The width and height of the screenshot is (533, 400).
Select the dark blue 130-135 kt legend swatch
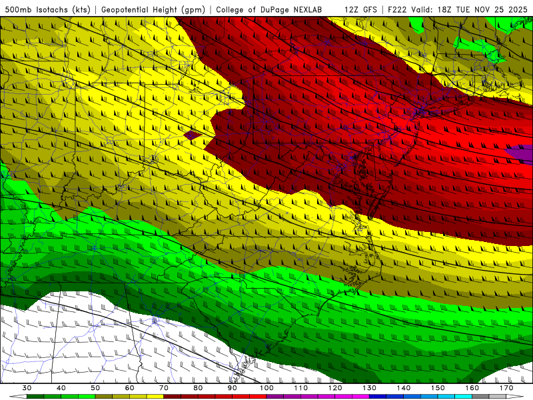click(378, 397)
